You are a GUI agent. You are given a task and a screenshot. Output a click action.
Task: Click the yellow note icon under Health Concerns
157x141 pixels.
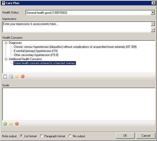(17, 76)
